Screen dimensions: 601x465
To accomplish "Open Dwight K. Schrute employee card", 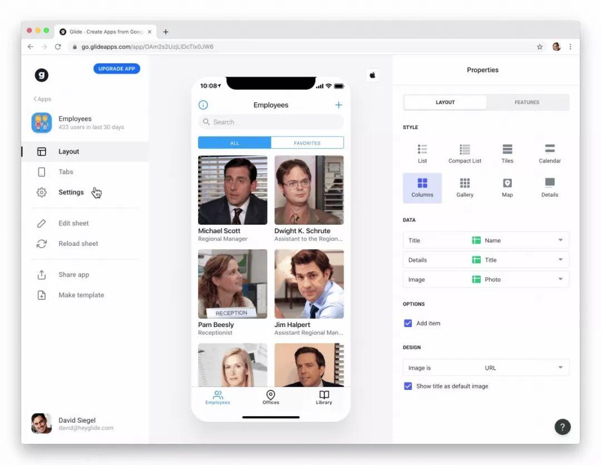I will pyautogui.click(x=308, y=199).
